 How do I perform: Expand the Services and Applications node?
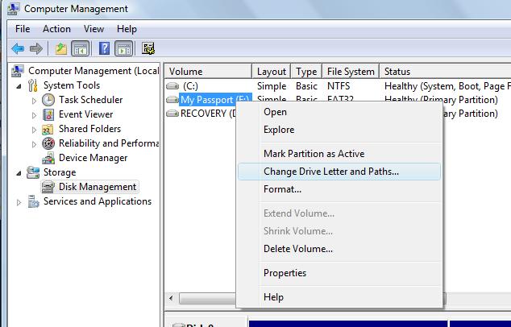19,202
